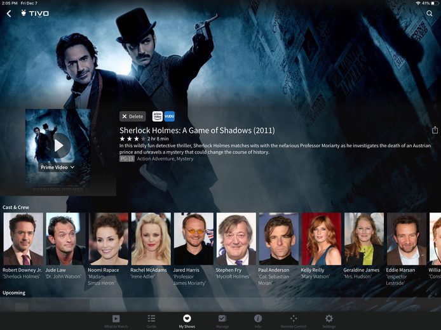This screenshot has height=330, width=441.
Task: View Jude Law's cast photo
Action: pos(66,239)
